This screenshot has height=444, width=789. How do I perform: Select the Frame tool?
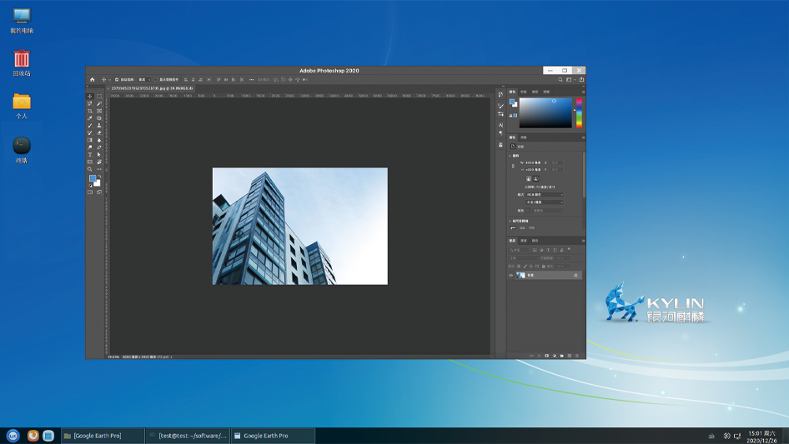[x=99, y=111]
